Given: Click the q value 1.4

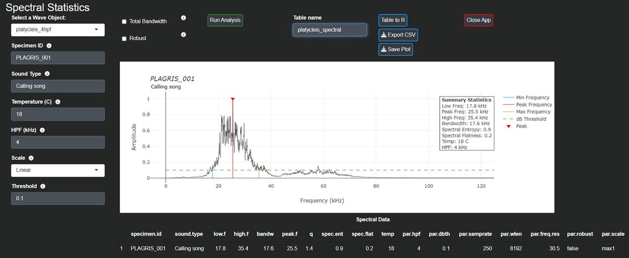Looking at the screenshot, I should point(309,248).
